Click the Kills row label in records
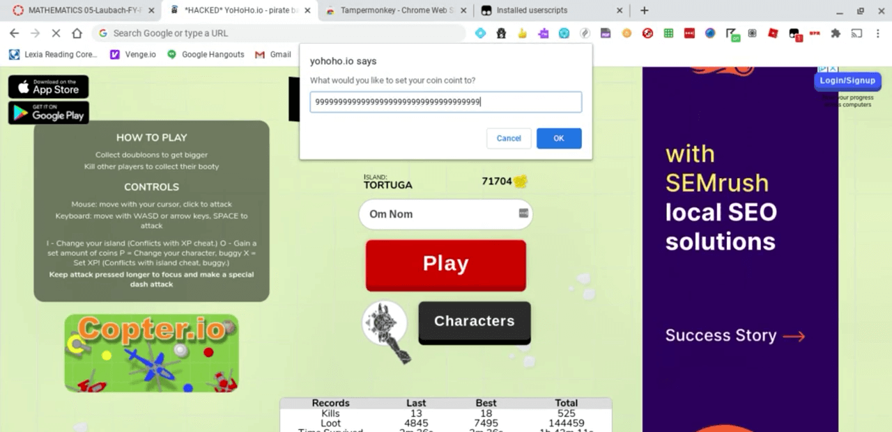Viewport: 892px width, 432px height. click(330, 413)
